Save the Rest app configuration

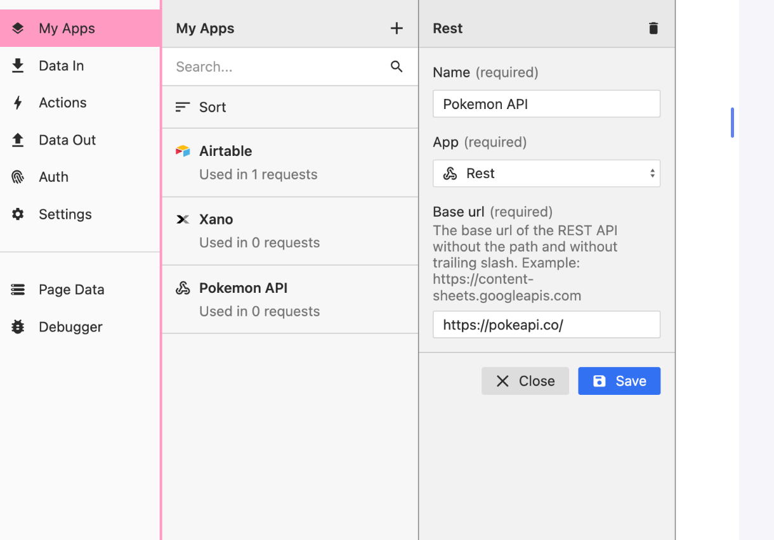tap(619, 381)
